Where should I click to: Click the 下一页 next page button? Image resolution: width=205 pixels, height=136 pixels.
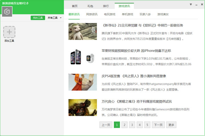pos(158,125)
